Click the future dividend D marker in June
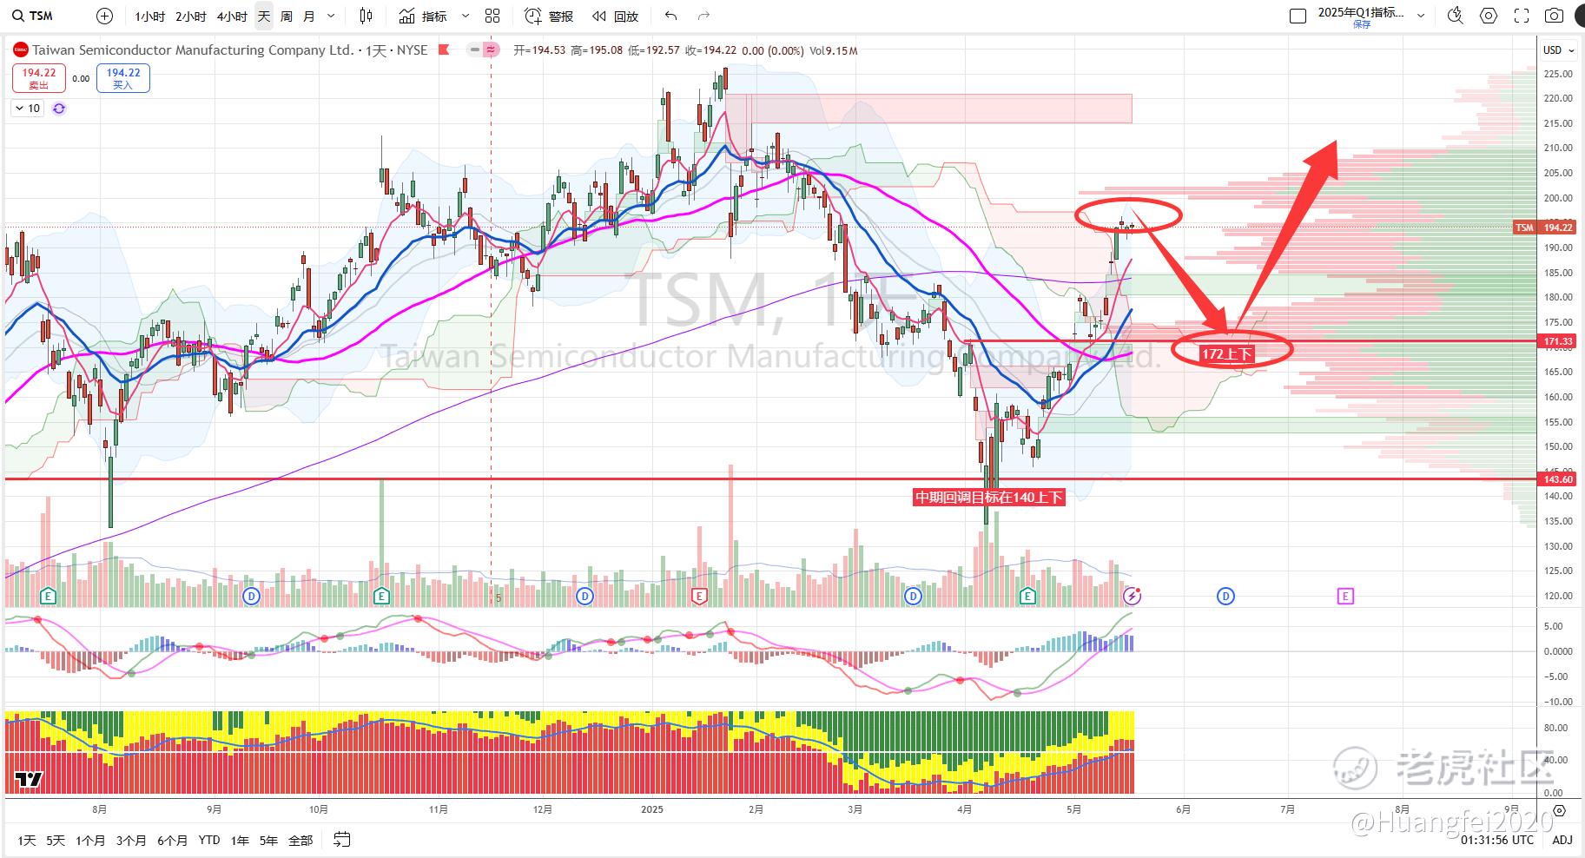1585x858 pixels. coord(1225,596)
